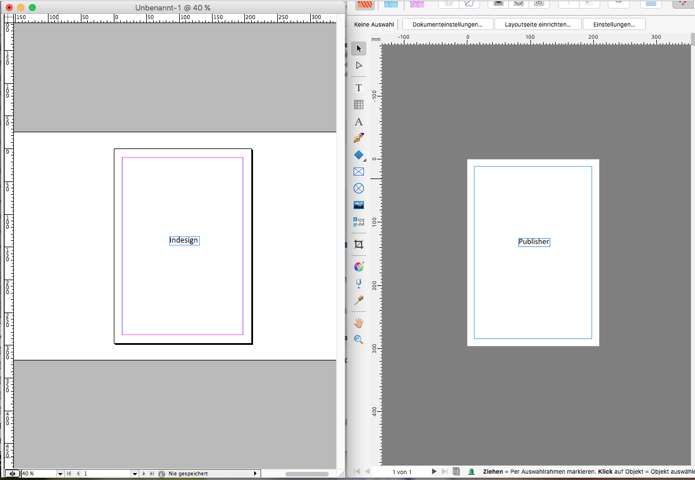Screen dimensions: 695x480
Task: Click the '1 von 1' page indicator
Action: coord(402,472)
